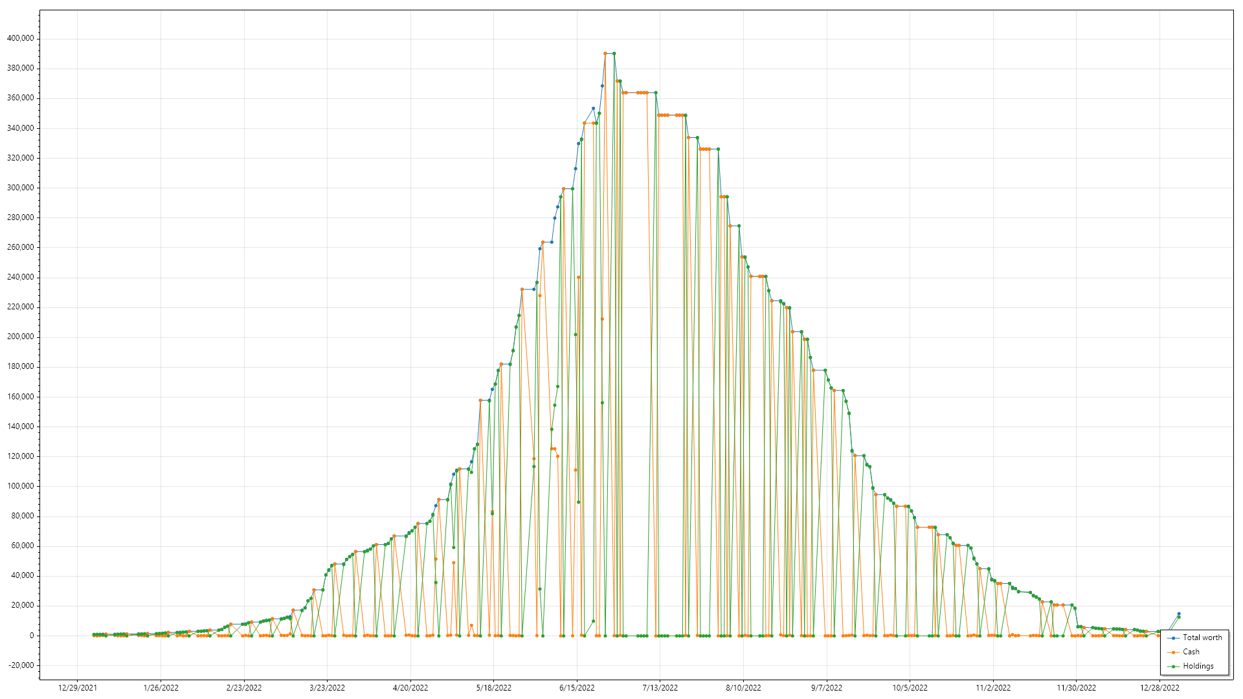The height and width of the screenshot is (699, 1243).
Task: Click the 3/23/2022 date label
Action: pos(327,688)
